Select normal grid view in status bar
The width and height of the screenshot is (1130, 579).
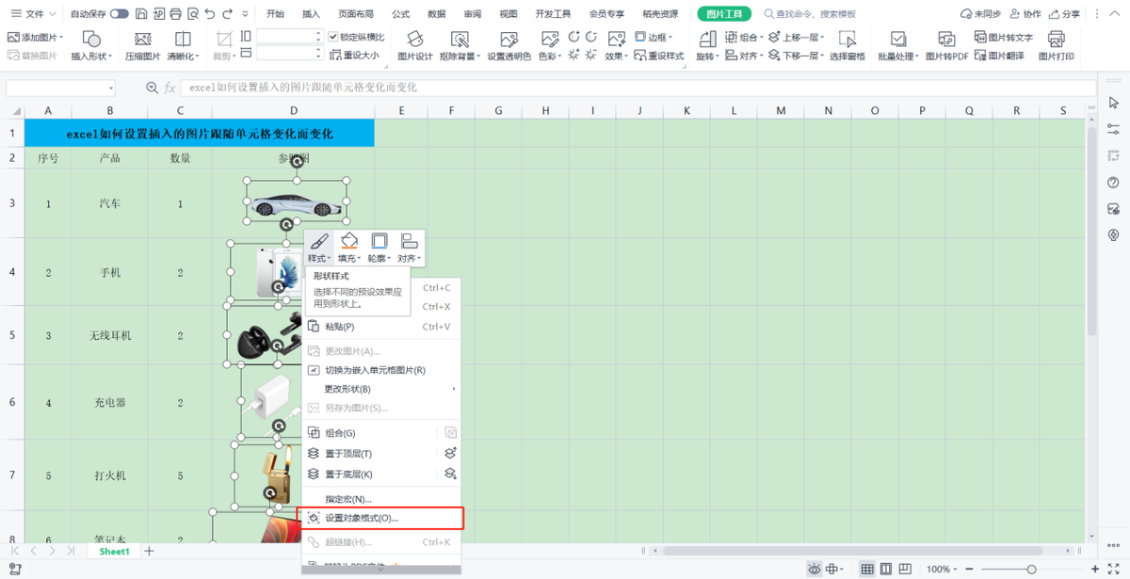(867, 569)
